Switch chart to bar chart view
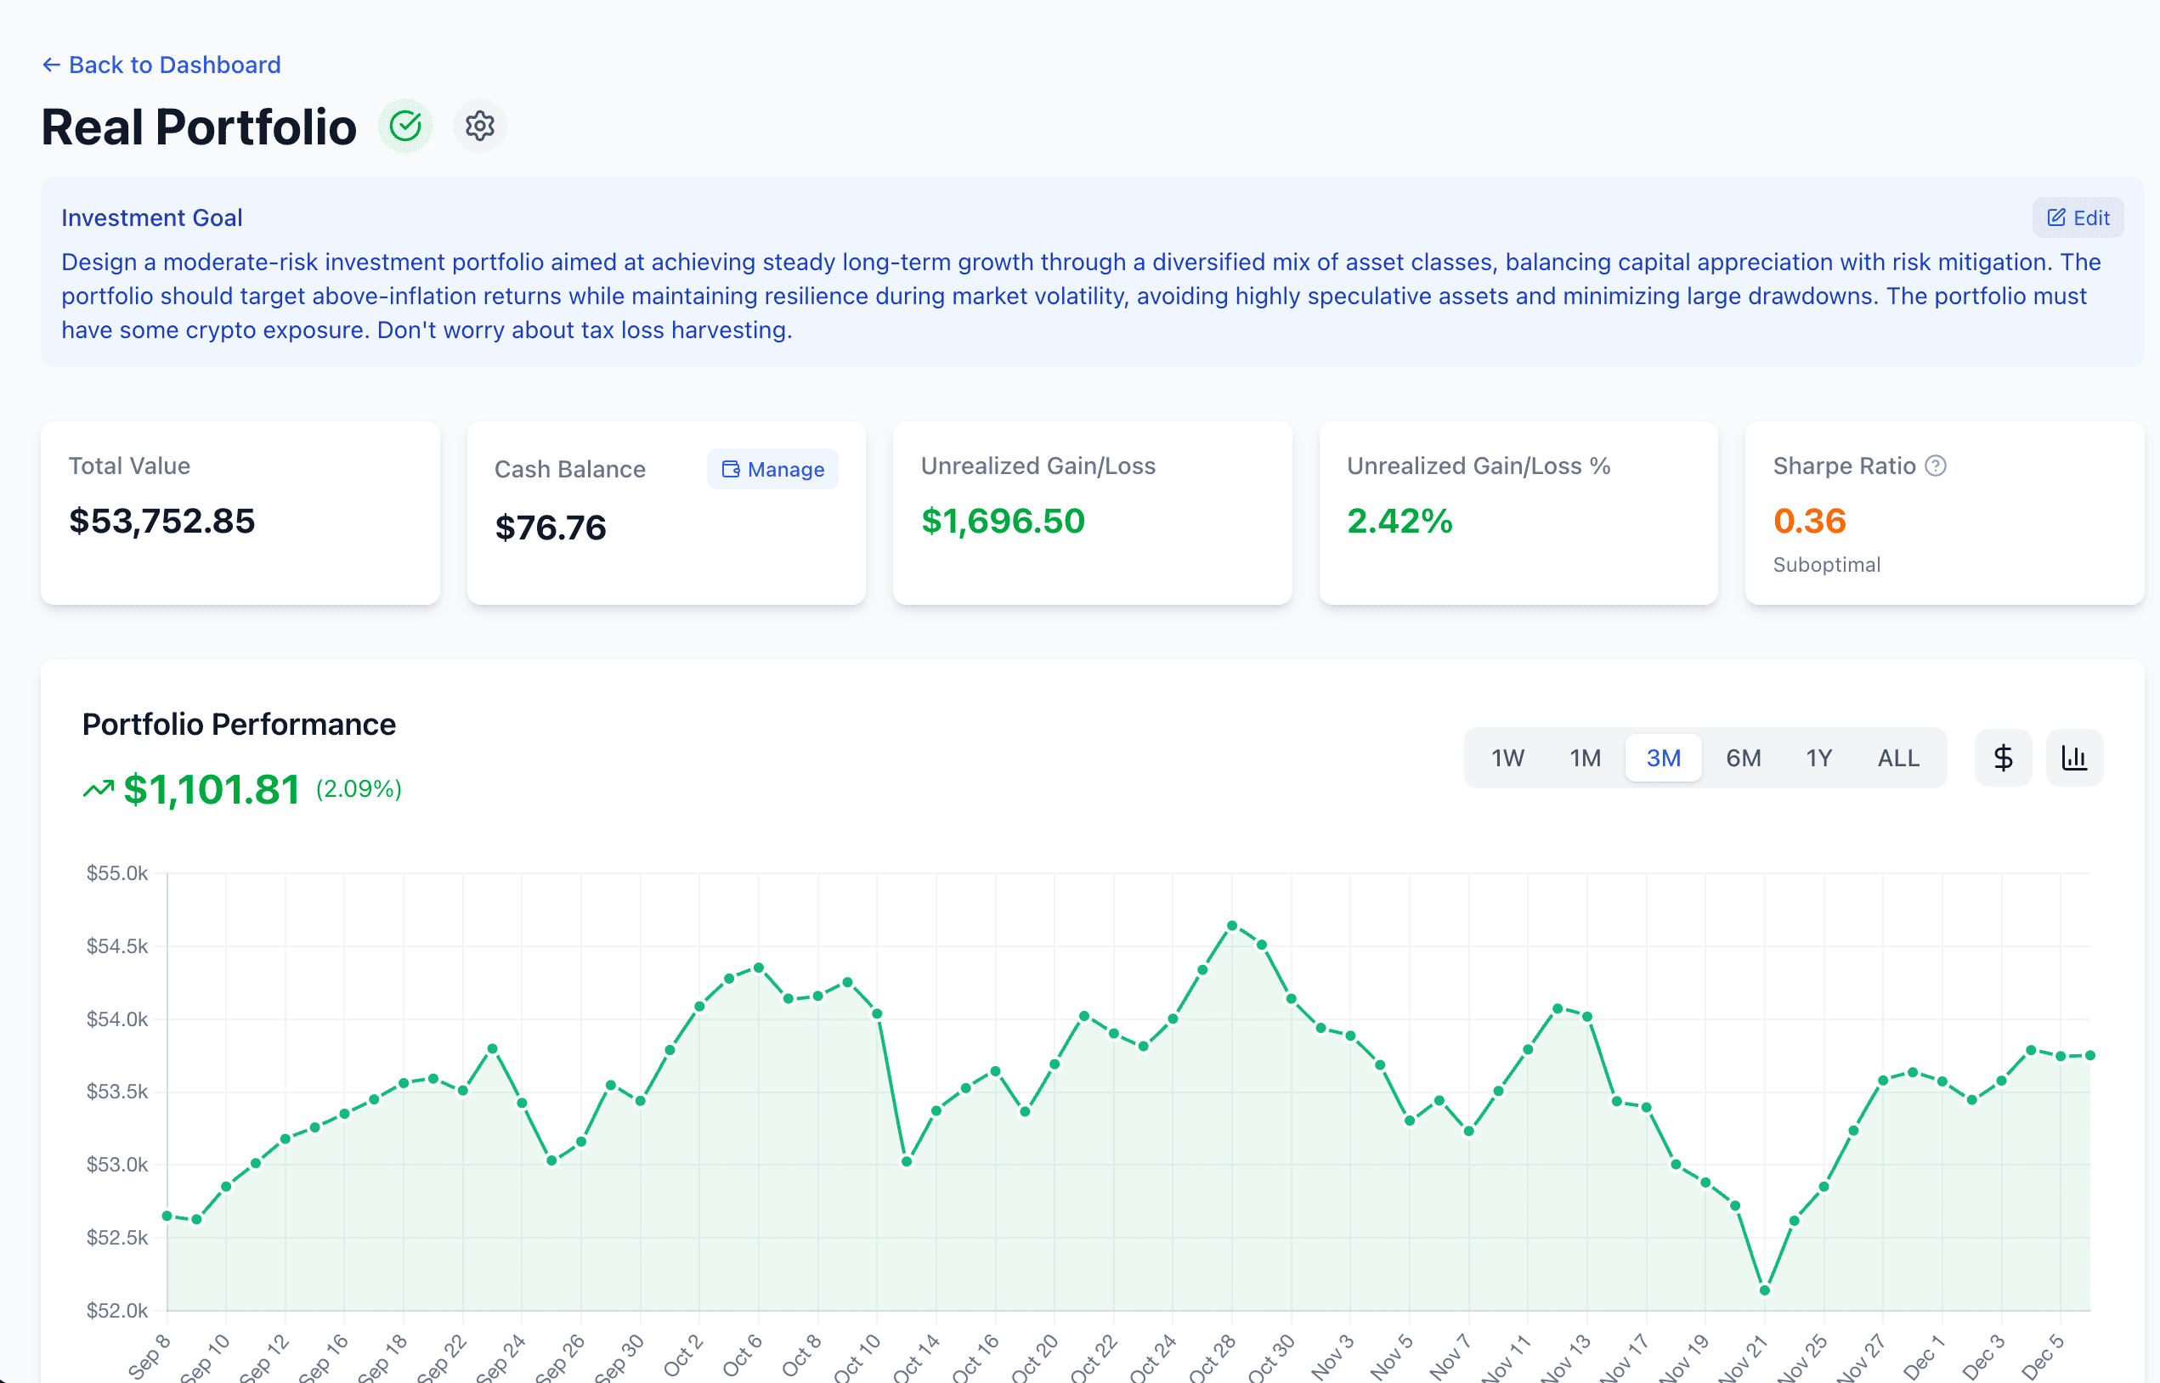The image size is (2160, 1383). click(2075, 757)
